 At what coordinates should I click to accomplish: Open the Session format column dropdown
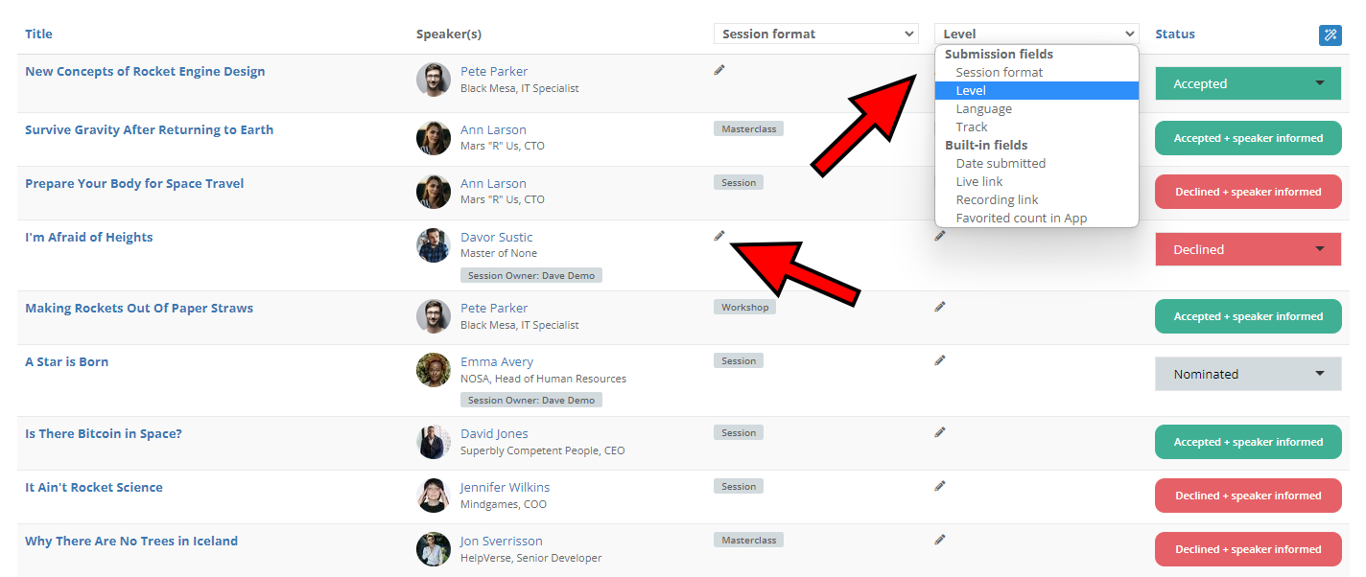coord(815,35)
